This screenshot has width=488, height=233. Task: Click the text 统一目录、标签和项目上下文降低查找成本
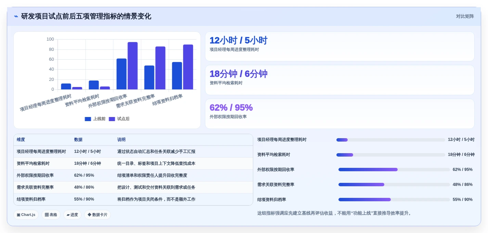point(156,163)
